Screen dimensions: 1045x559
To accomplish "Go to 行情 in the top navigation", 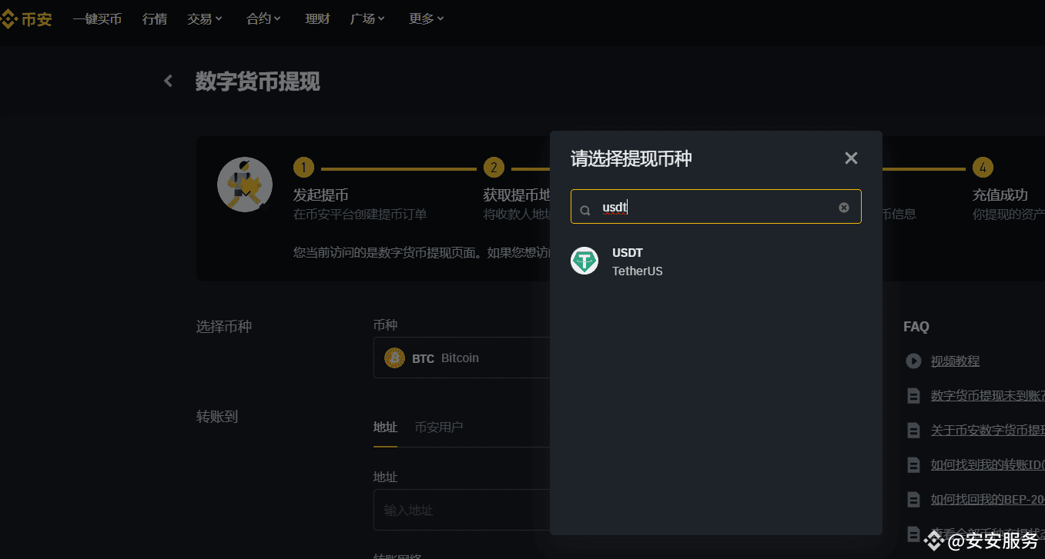I will (155, 19).
